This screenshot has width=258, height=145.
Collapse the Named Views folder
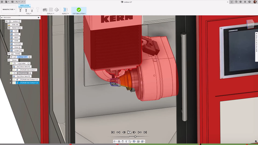point(6,28)
